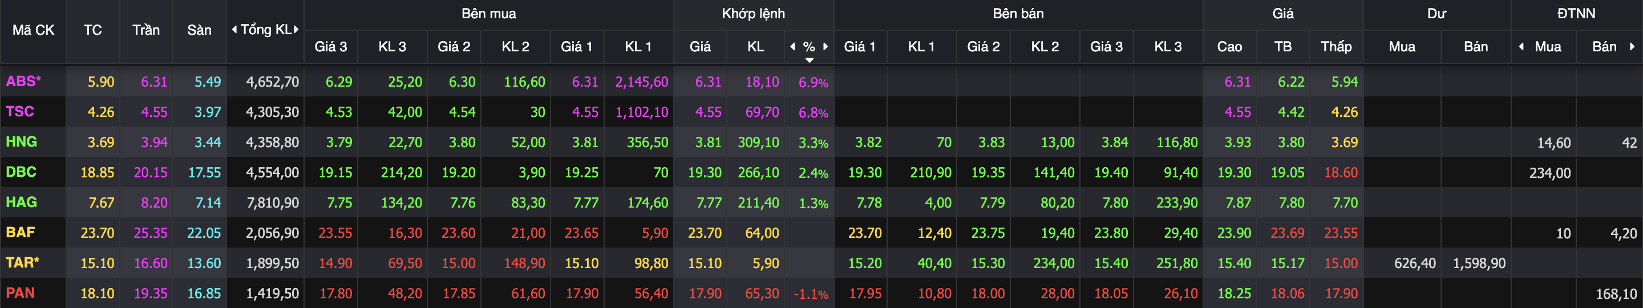Click HNG matched volume 309,10
This screenshot has height=308, width=1643.
(758, 142)
